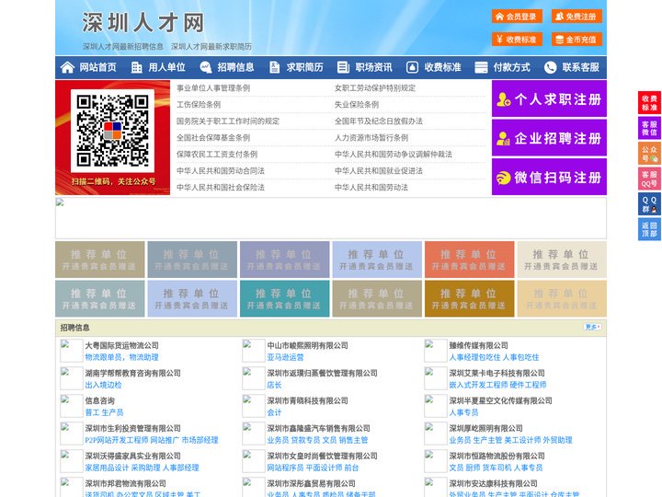Click the icon on 微信扫码注册
This screenshot has height=497, width=662.
pyautogui.click(x=503, y=178)
